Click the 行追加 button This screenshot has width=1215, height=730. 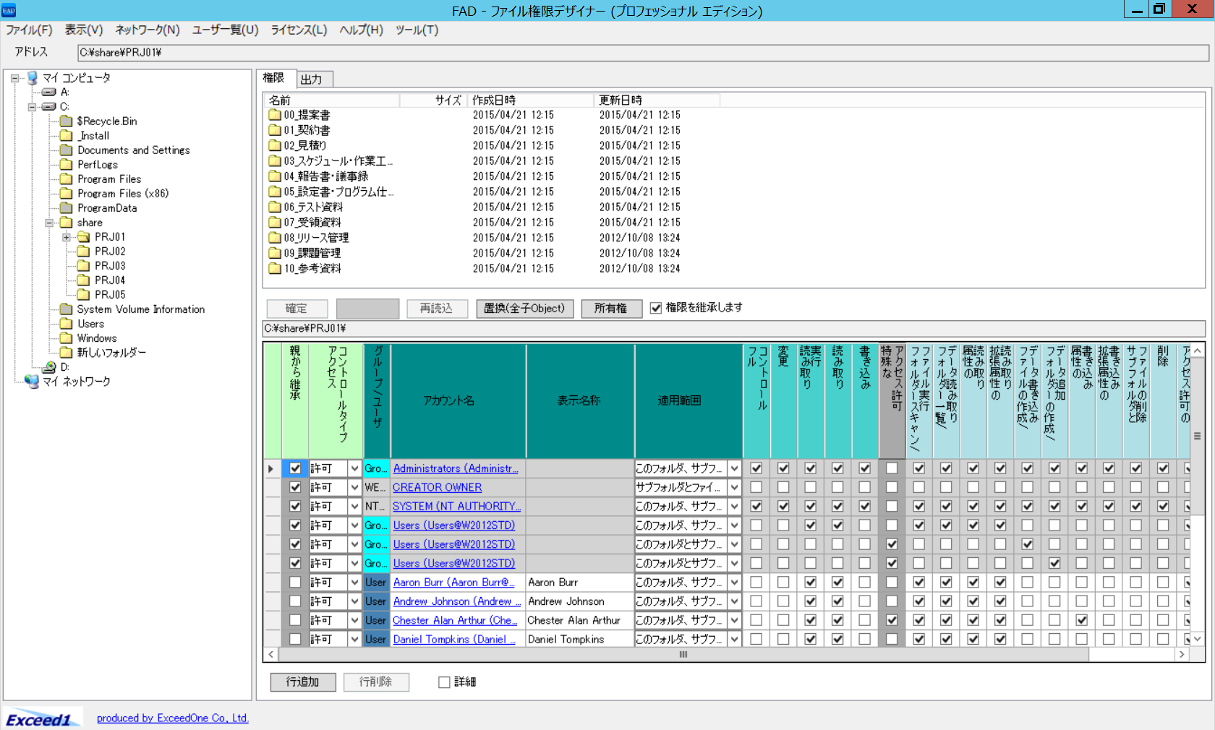pyautogui.click(x=303, y=682)
